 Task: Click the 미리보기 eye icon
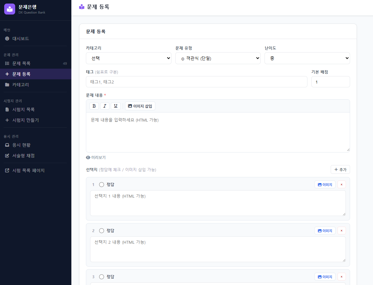(88, 157)
